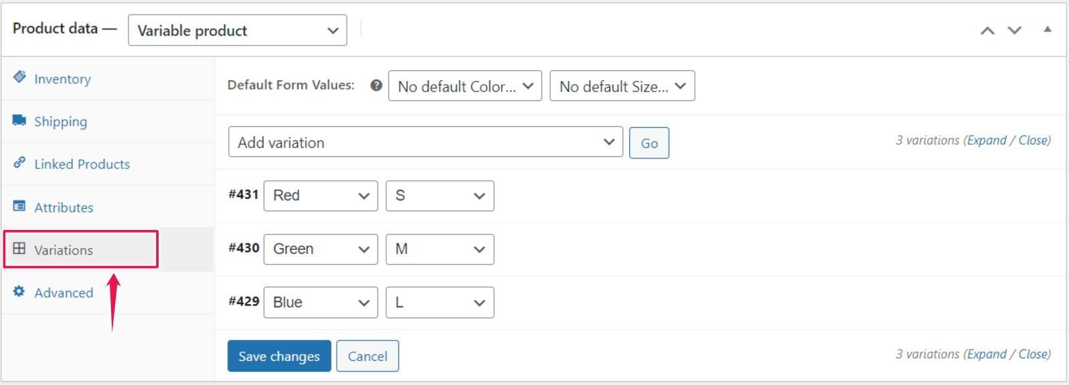
Task: Click the Inventory tag icon
Action: [x=19, y=77]
